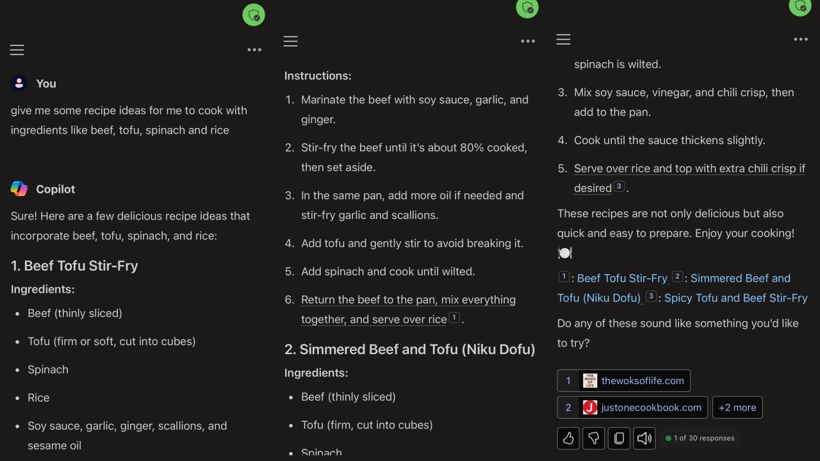The width and height of the screenshot is (820, 461).
Task: Click citation 1 after 'serve over rice'
Action: click(454, 318)
